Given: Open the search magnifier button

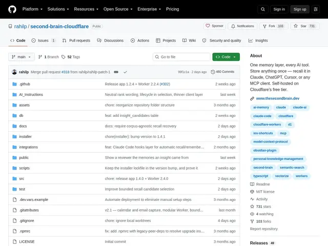Looking at the screenshot, I should click(263, 9).
